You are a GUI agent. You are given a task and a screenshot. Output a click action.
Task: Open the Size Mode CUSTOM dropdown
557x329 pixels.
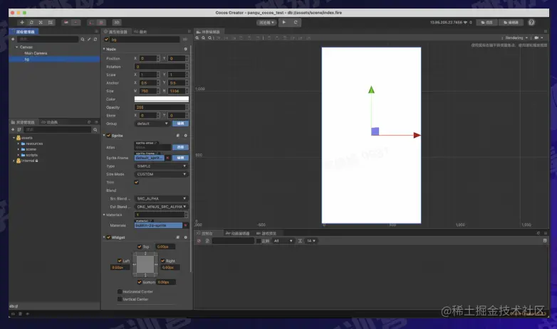[161, 174]
